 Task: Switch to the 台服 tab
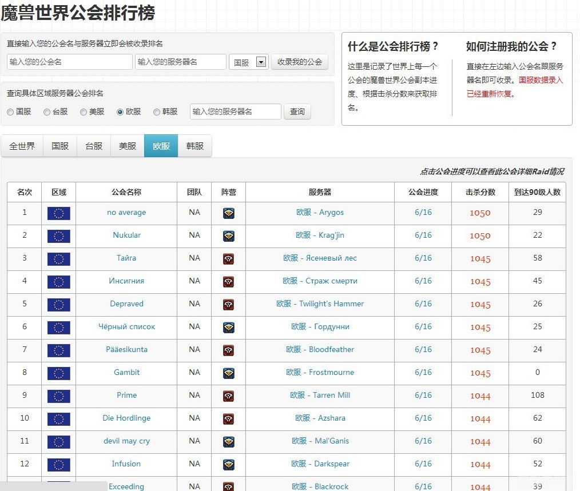(x=93, y=146)
